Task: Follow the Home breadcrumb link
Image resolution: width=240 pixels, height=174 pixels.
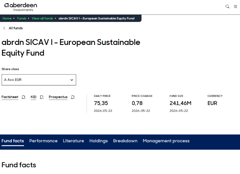Action: point(7,18)
